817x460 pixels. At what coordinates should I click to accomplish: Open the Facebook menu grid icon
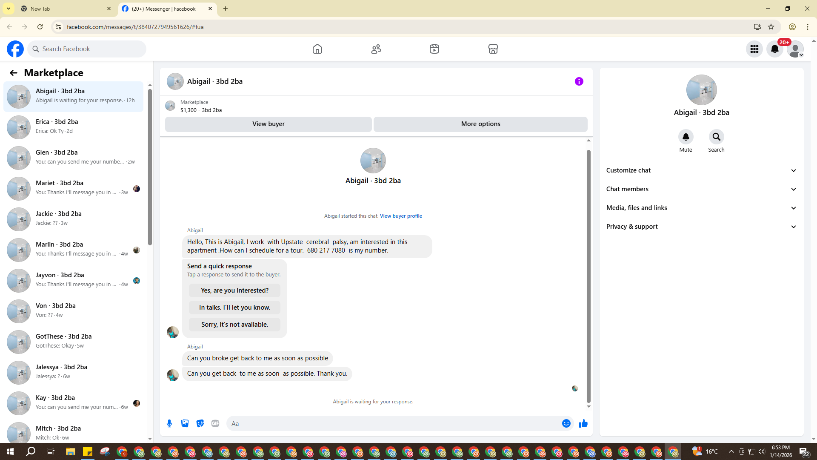tap(754, 49)
